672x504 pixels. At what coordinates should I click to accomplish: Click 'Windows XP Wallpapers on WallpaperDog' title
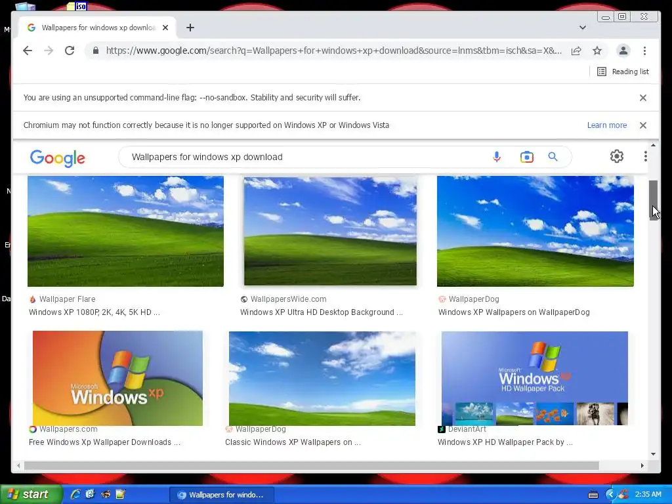pos(514,312)
